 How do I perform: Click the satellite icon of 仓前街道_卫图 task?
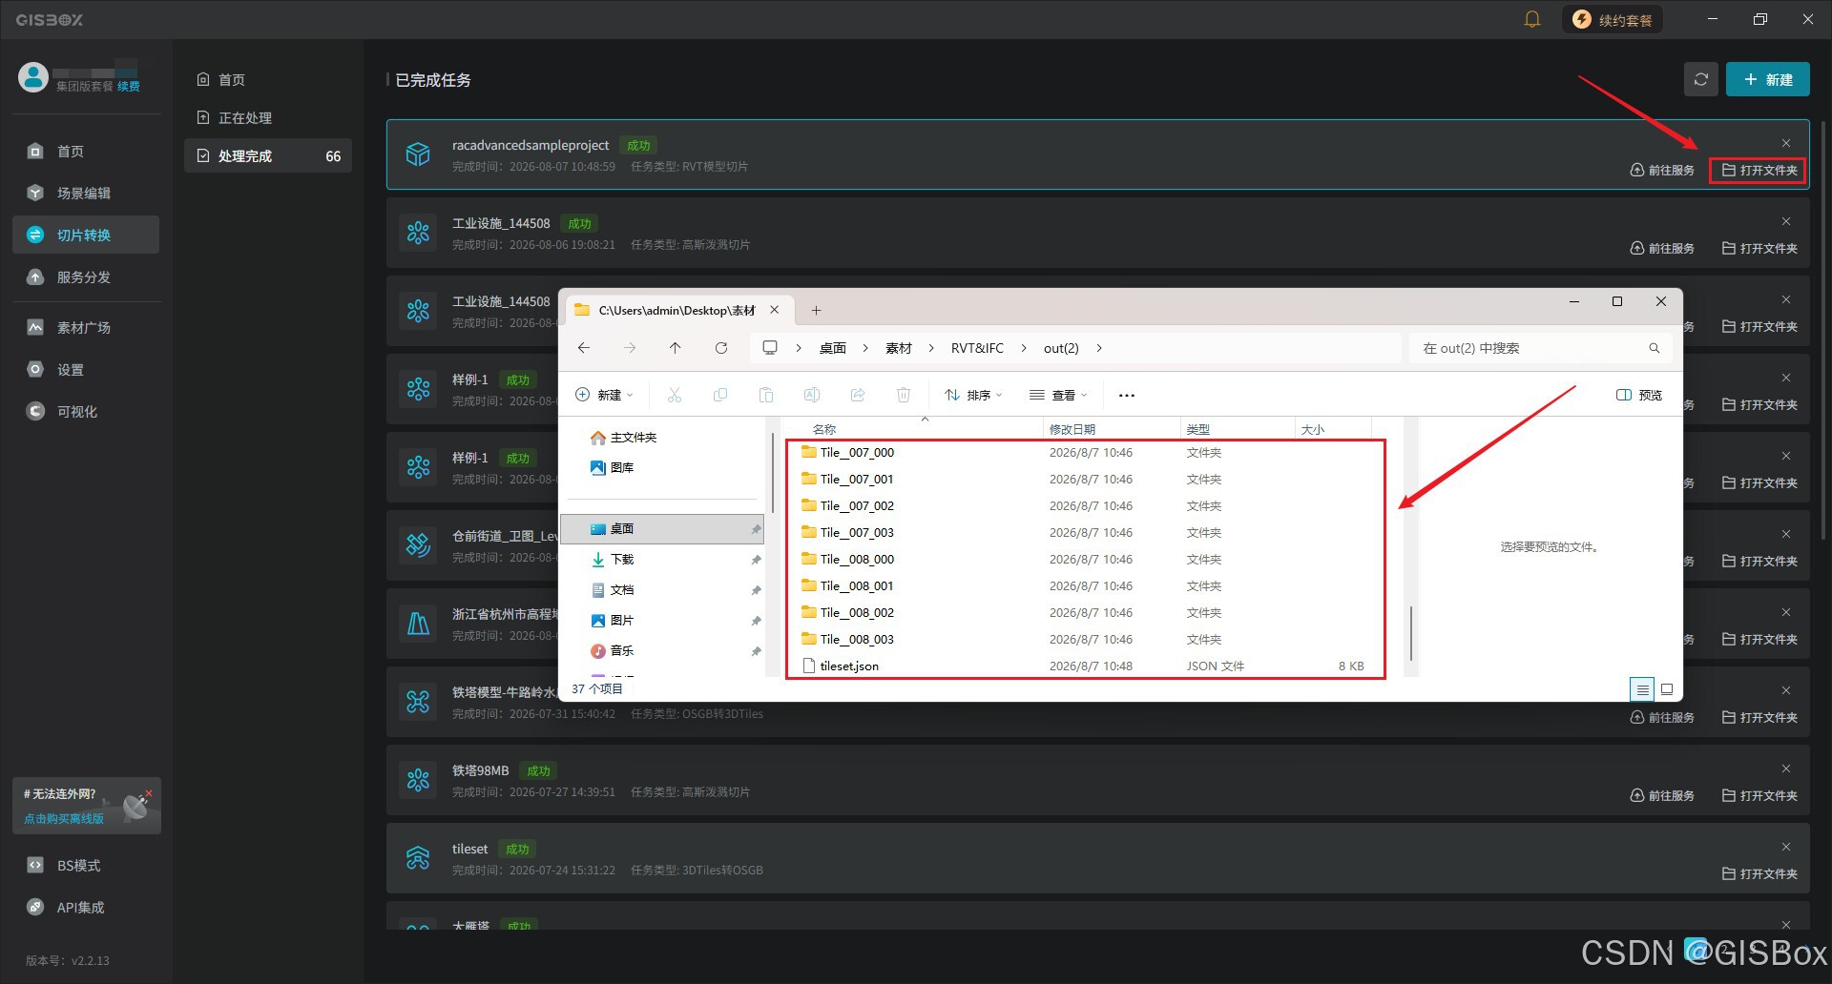(x=418, y=545)
